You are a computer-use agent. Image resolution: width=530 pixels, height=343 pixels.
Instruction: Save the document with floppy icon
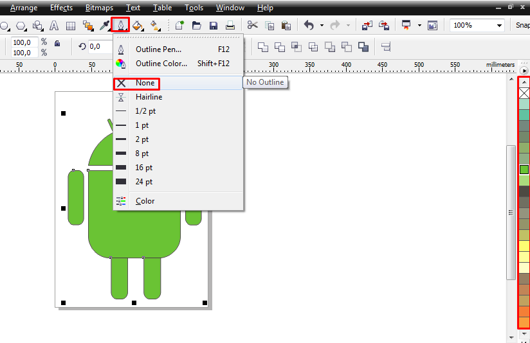click(x=214, y=26)
